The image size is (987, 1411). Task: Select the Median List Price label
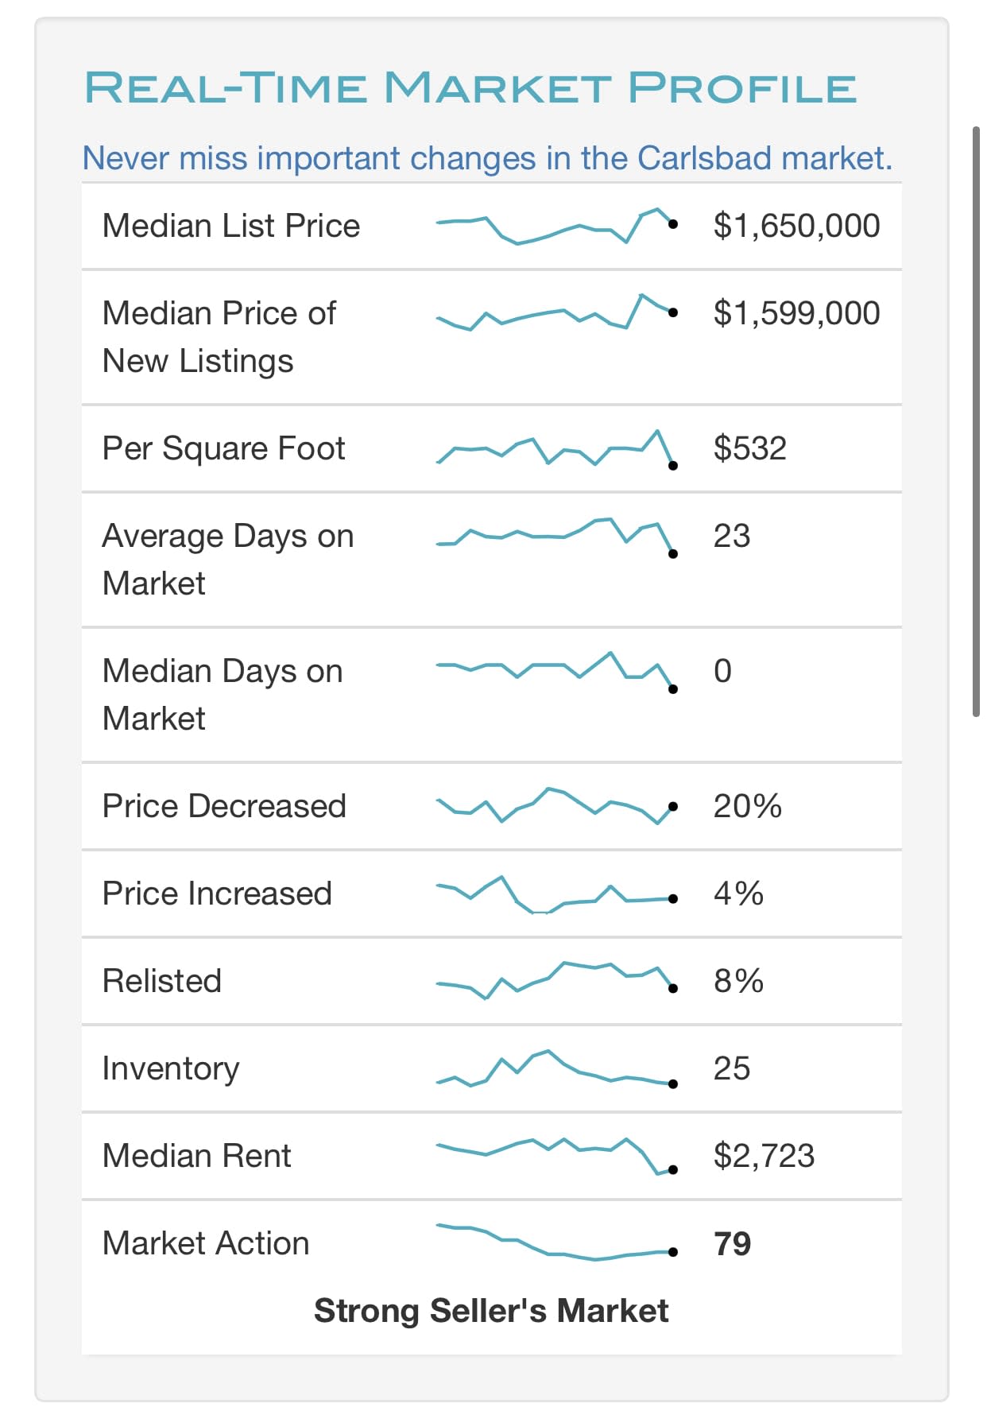231,226
